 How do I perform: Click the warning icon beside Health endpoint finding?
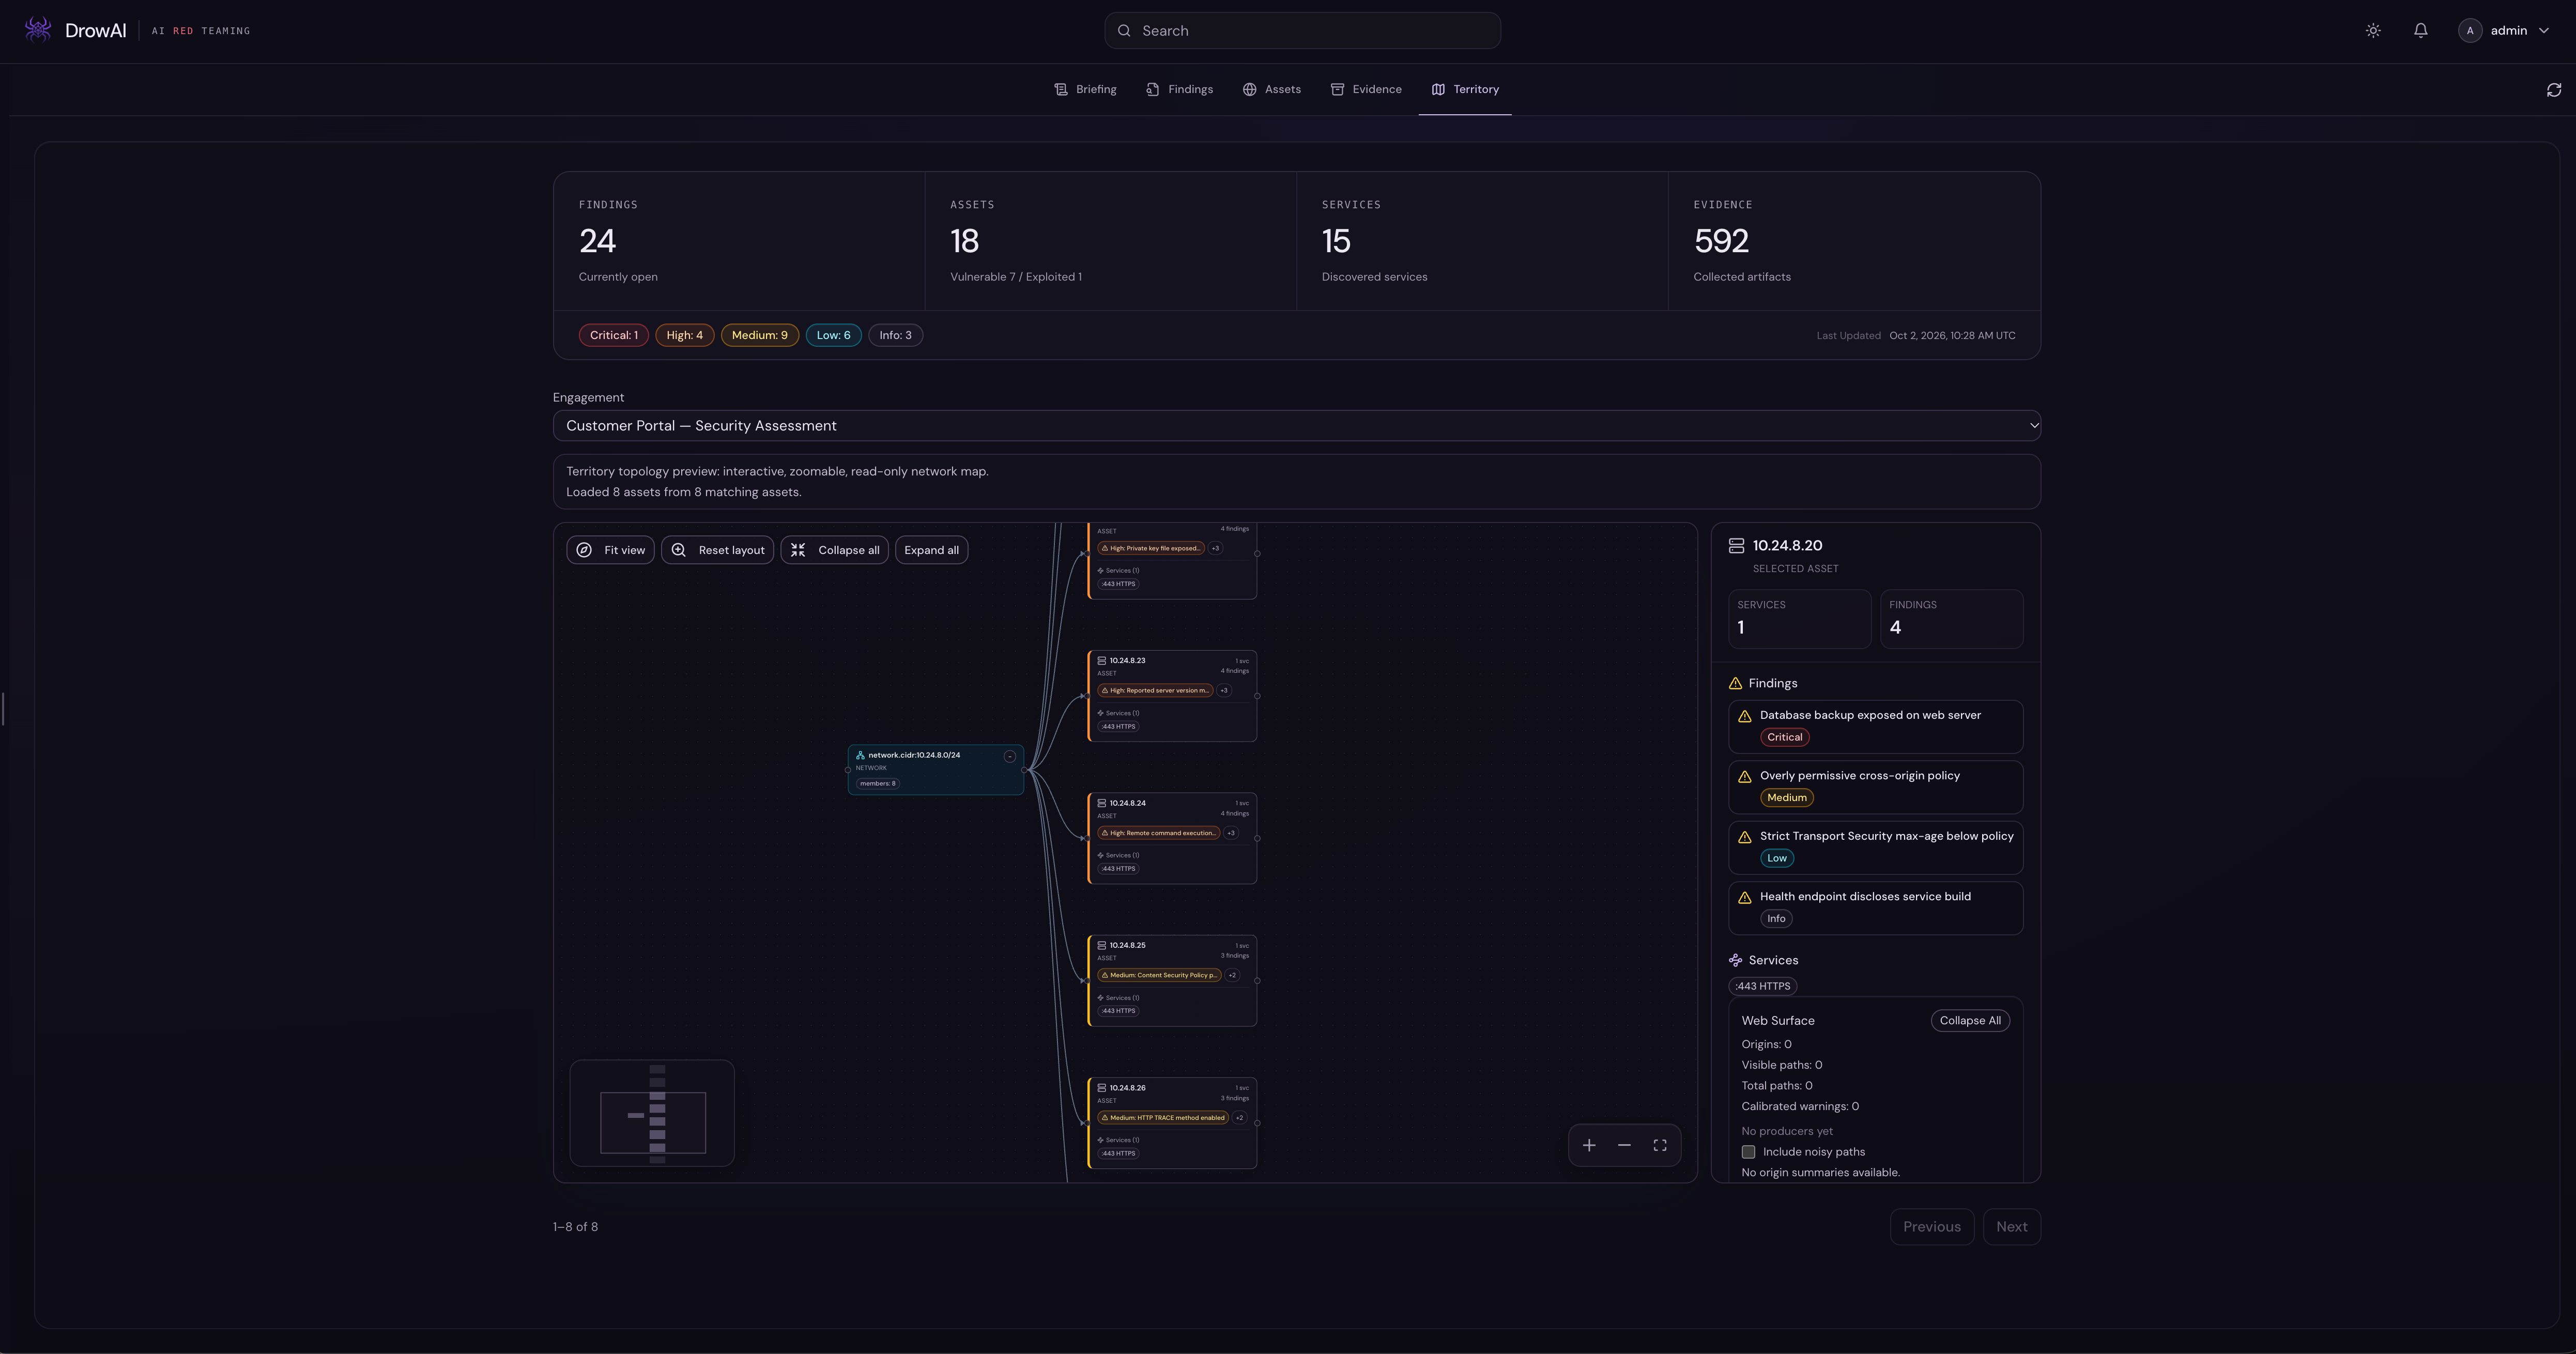pos(1745,898)
